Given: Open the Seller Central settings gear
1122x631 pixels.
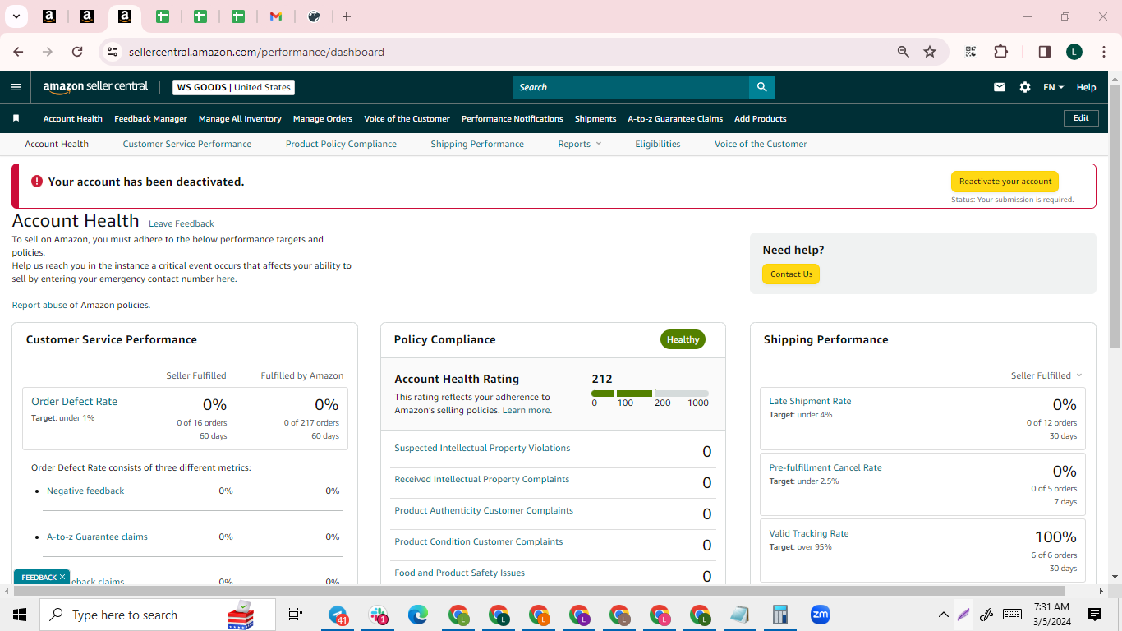Looking at the screenshot, I should click(1025, 87).
